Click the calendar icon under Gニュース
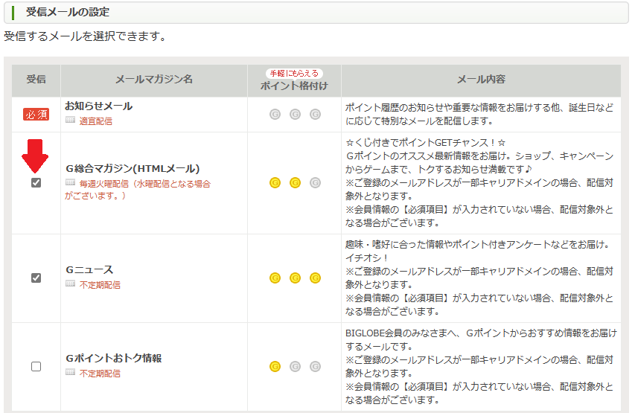635x413 pixels. click(x=71, y=284)
